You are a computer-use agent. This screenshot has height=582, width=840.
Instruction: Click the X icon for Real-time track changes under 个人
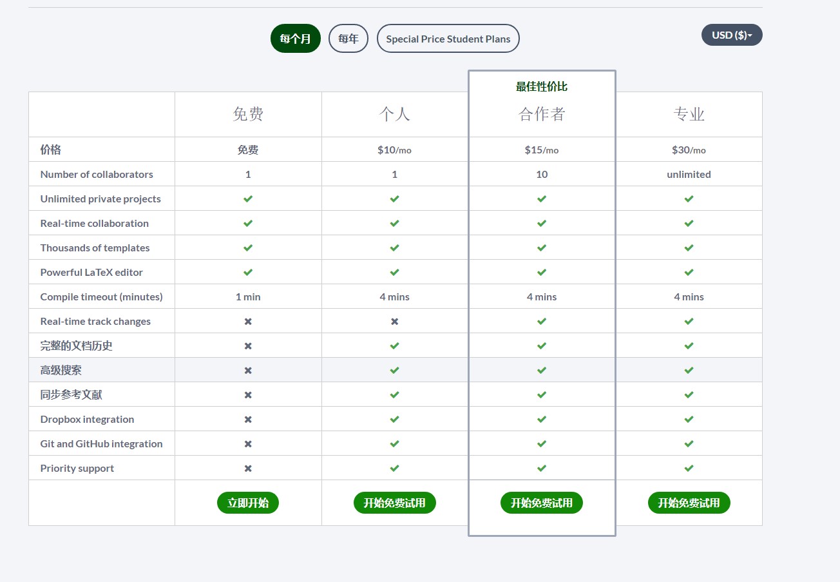(x=394, y=322)
